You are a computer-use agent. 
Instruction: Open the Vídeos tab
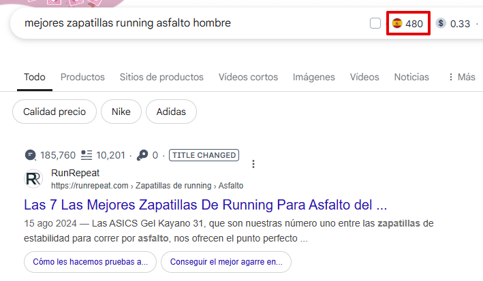tap(364, 77)
